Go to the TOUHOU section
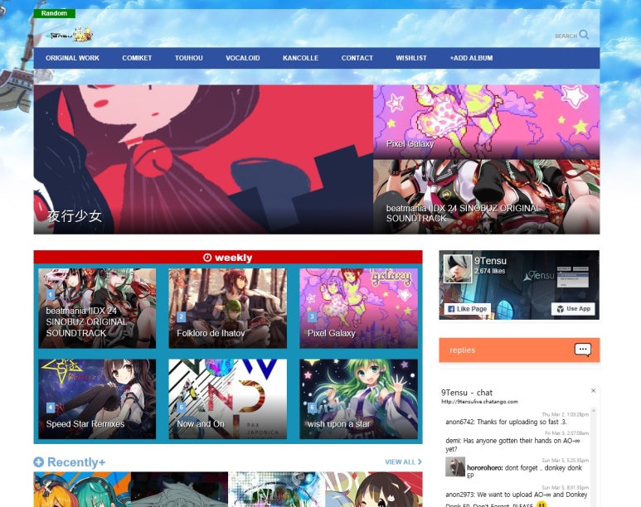Image resolution: width=641 pixels, height=507 pixels. [189, 58]
